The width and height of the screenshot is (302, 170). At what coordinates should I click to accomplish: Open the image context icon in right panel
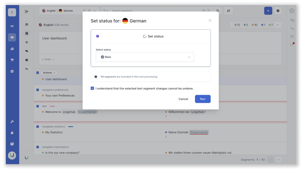(x=292, y=37)
